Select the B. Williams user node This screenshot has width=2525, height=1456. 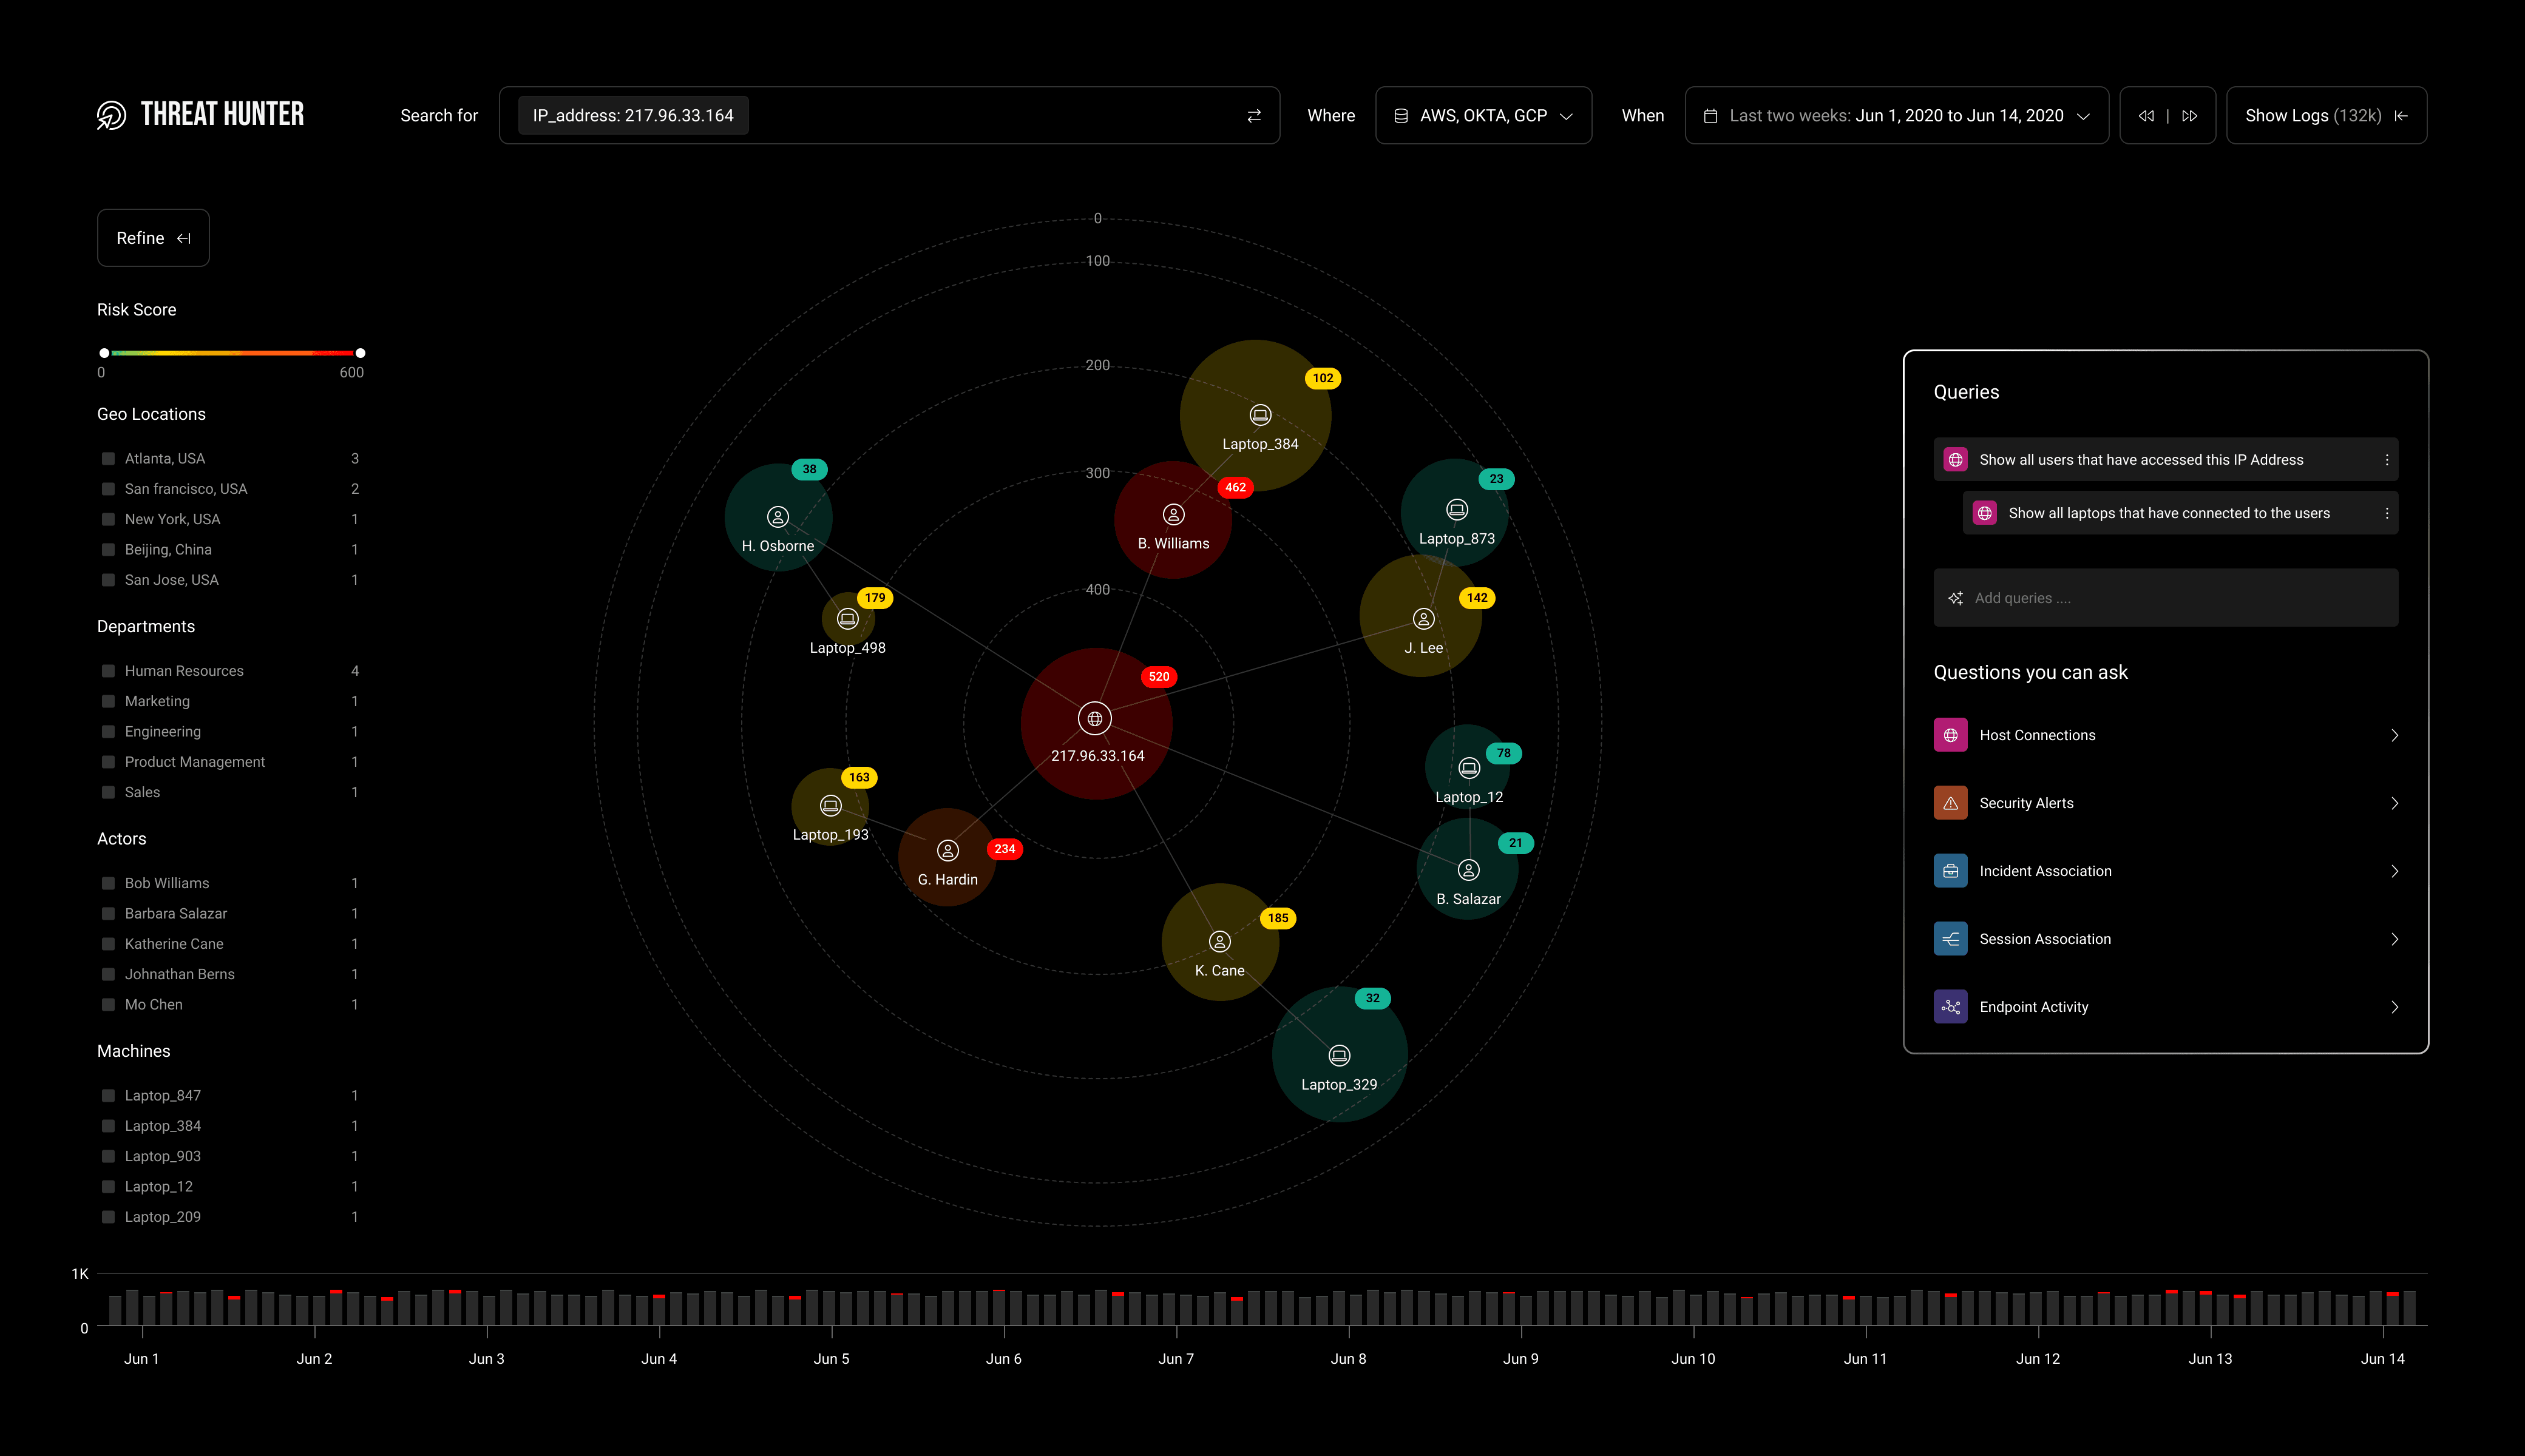[x=1173, y=514]
